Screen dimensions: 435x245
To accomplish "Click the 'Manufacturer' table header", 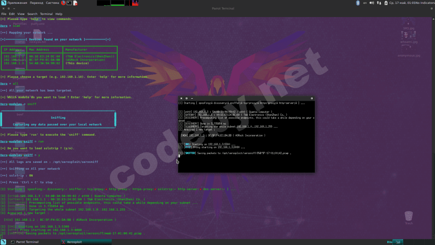I will [76, 50].
